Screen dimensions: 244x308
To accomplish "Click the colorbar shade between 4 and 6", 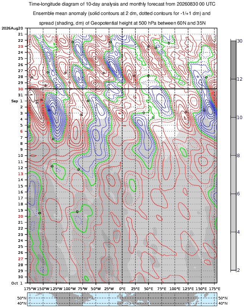I will pyautogui.click(x=233, y=213).
